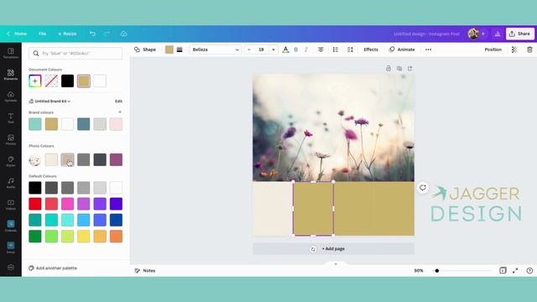Open the Resize menu
Viewport: 537px width, 302px height.
coord(67,34)
